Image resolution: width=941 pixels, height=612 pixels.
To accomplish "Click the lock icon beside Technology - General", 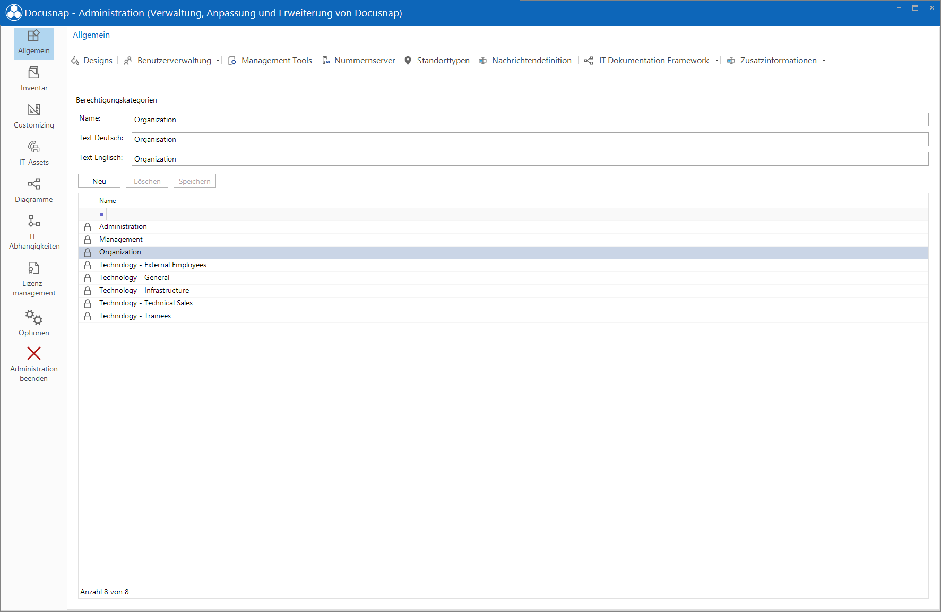I will coord(88,278).
